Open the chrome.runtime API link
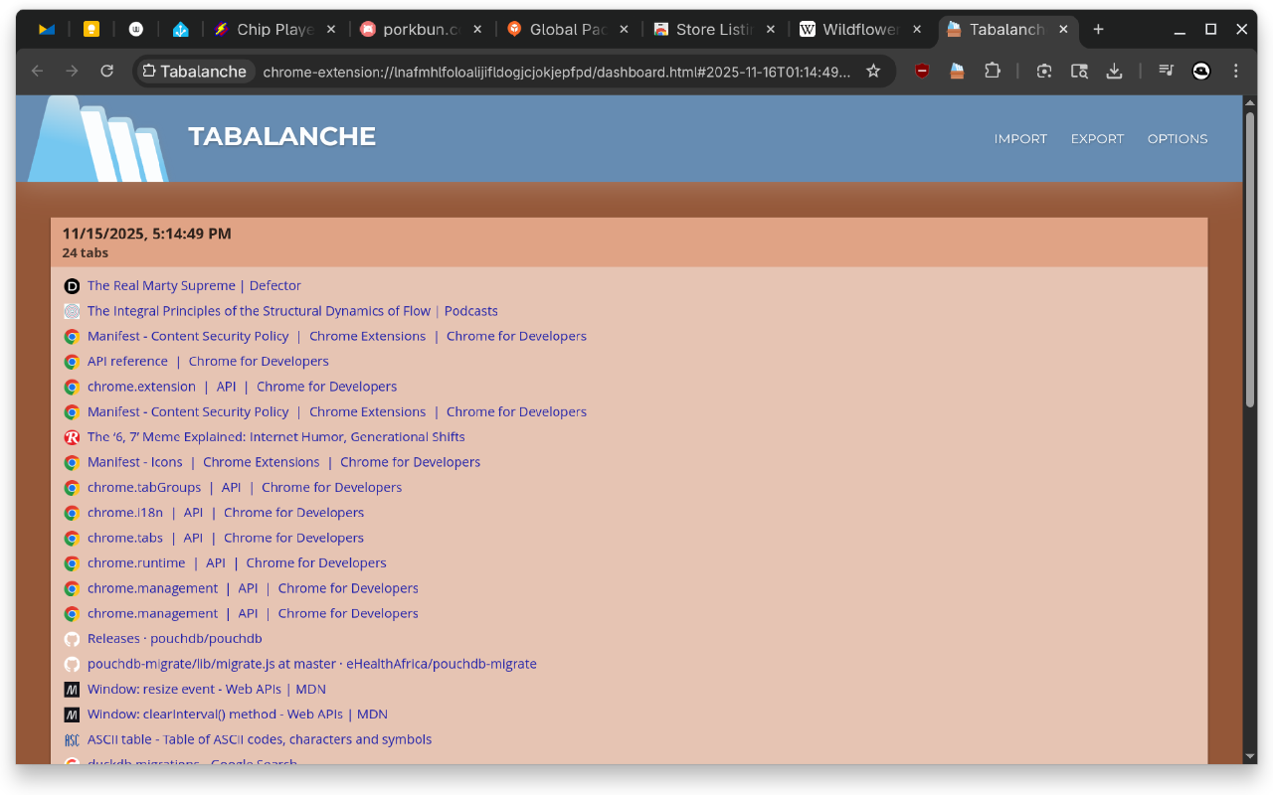The image size is (1273, 795). 237,563
